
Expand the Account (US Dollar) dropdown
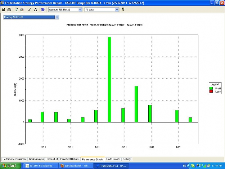tap(80, 10)
